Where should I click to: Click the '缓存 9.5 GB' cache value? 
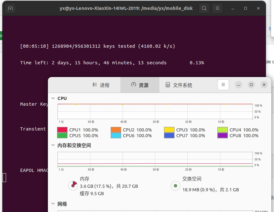(x=92, y=194)
